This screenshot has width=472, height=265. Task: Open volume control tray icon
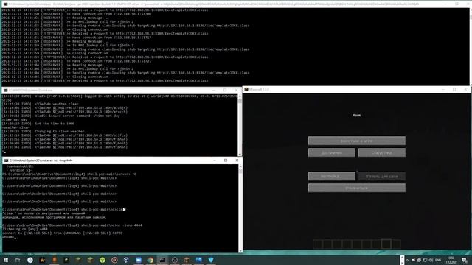click(x=431, y=260)
